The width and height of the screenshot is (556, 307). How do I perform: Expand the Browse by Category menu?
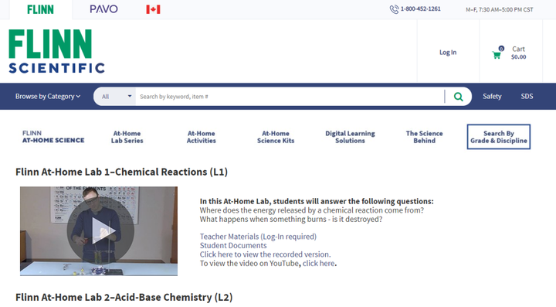[48, 97]
